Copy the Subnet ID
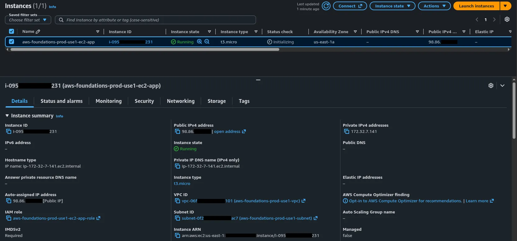Viewport: 517px width, 241px height. click(x=178, y=218)
